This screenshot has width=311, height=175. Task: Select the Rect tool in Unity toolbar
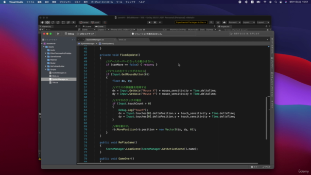coord(63,22)
